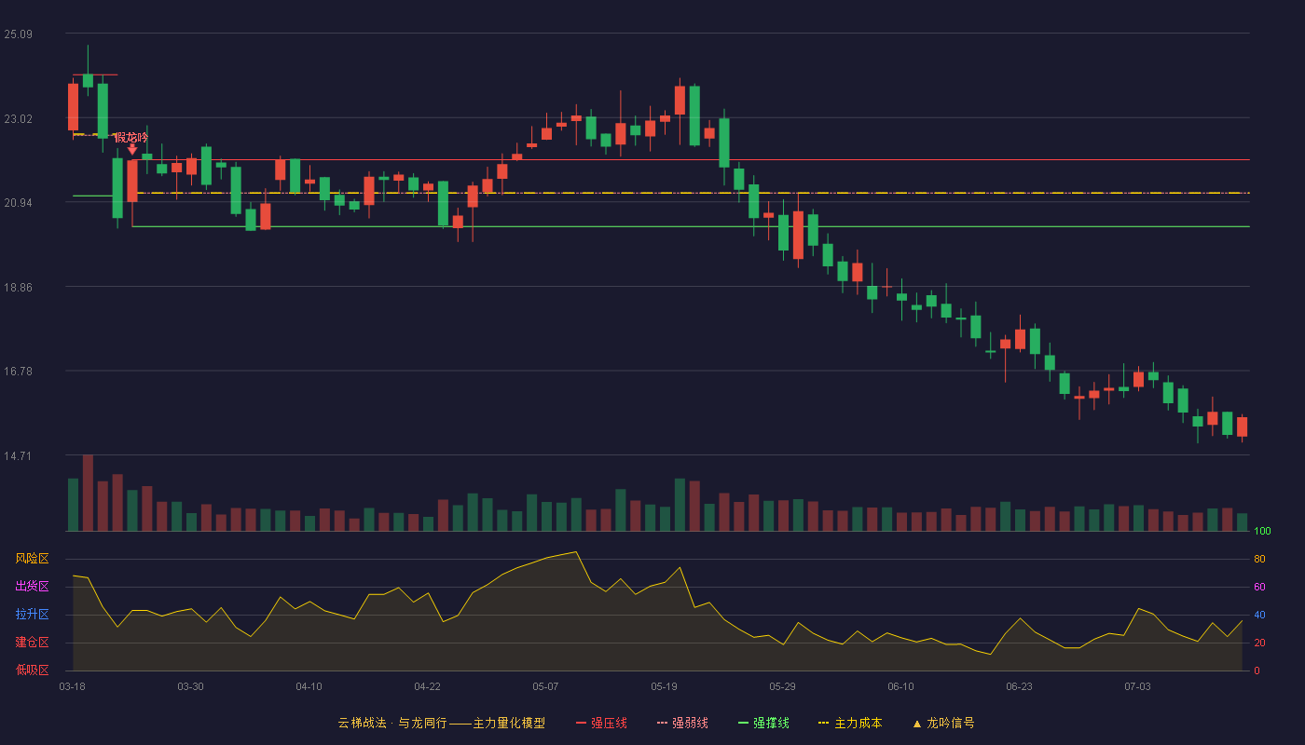Click the 20.94 price axis label
This screenshot has width=1305, height=745.
[18, 203]
